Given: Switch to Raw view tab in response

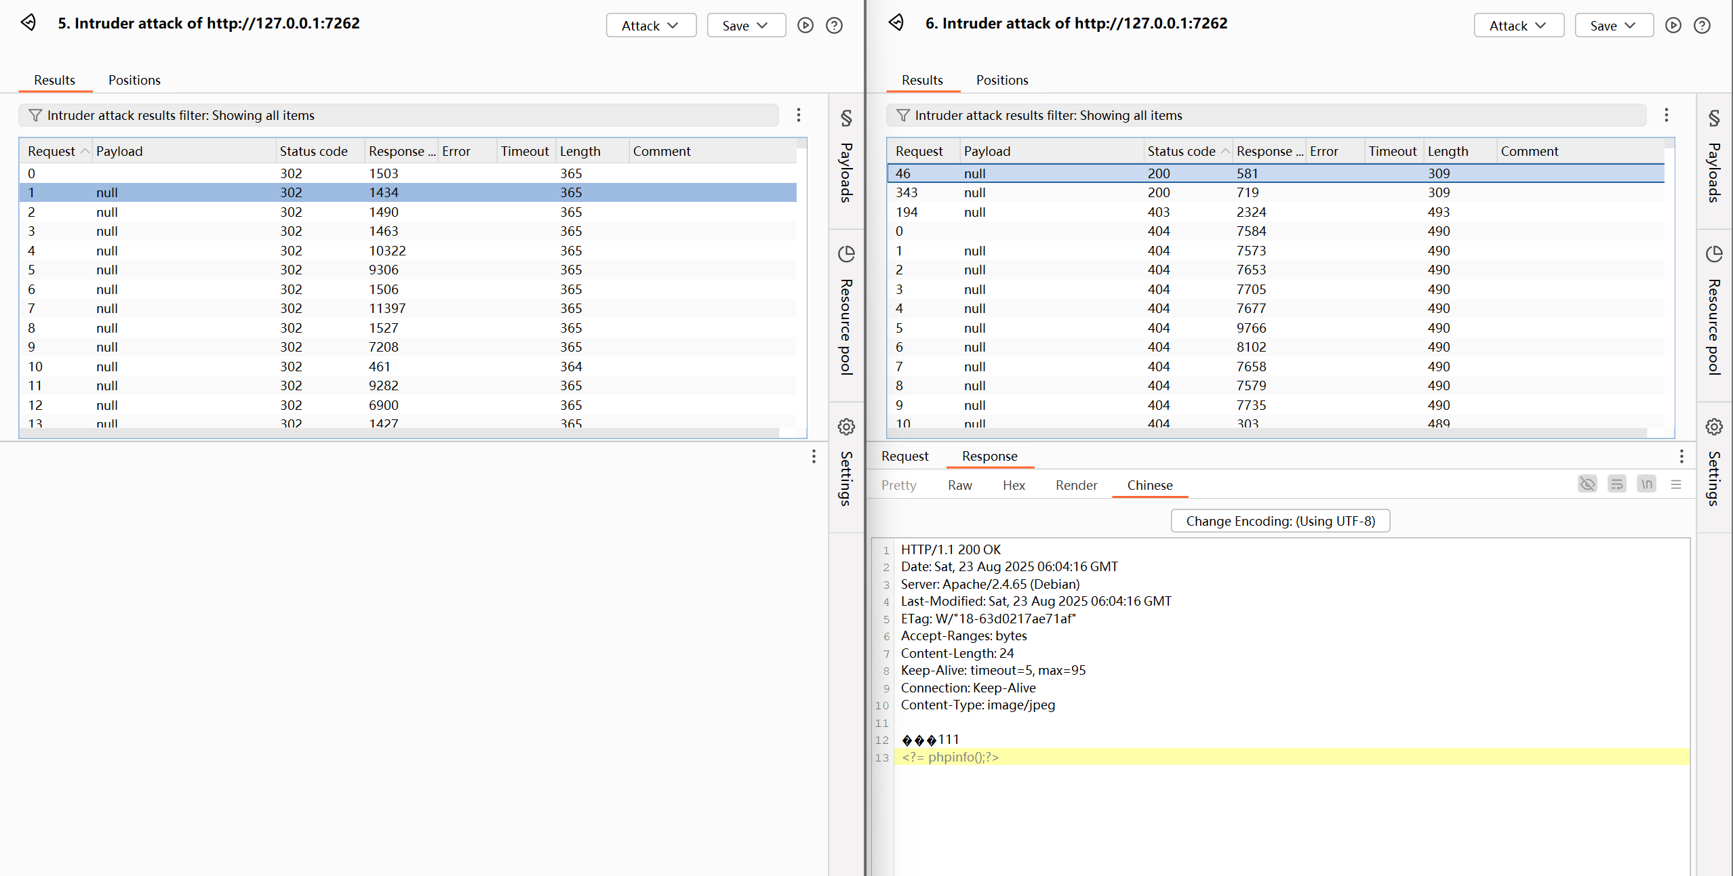Looking at the screenshot, I should [959, 485].
